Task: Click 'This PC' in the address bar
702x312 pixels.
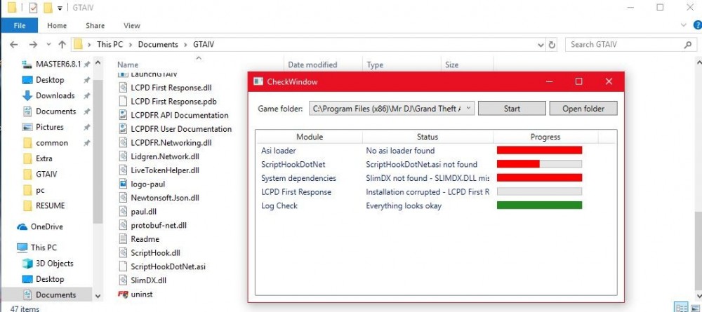Action: 110,45
